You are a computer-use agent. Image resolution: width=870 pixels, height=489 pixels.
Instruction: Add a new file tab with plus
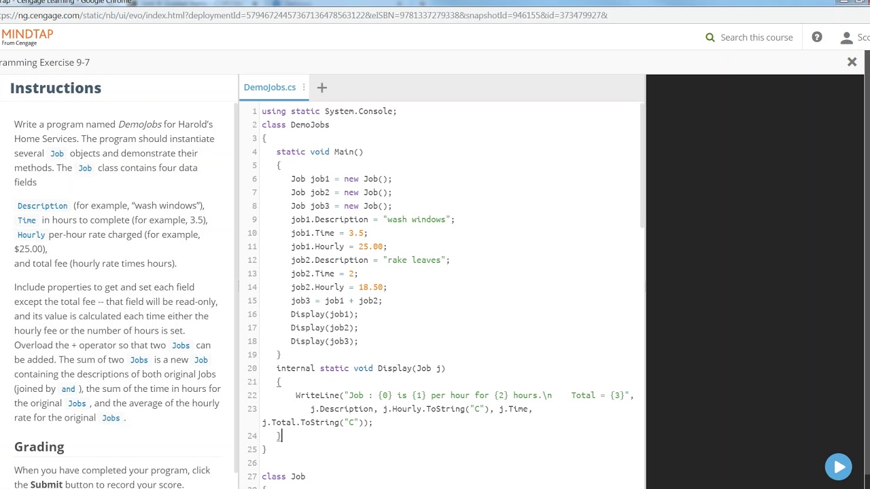[x=322, y=87]
